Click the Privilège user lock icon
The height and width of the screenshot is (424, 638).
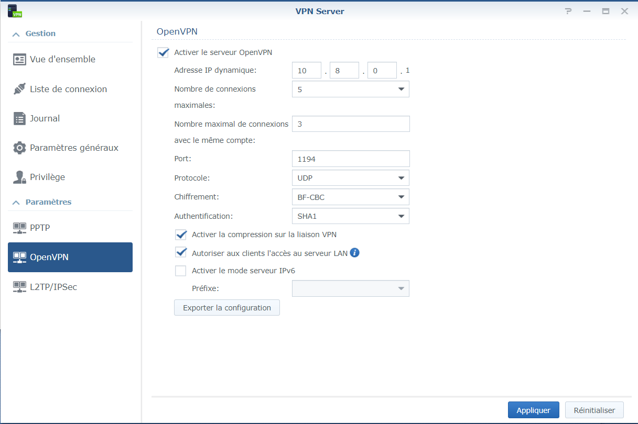[x=19, y=177]
